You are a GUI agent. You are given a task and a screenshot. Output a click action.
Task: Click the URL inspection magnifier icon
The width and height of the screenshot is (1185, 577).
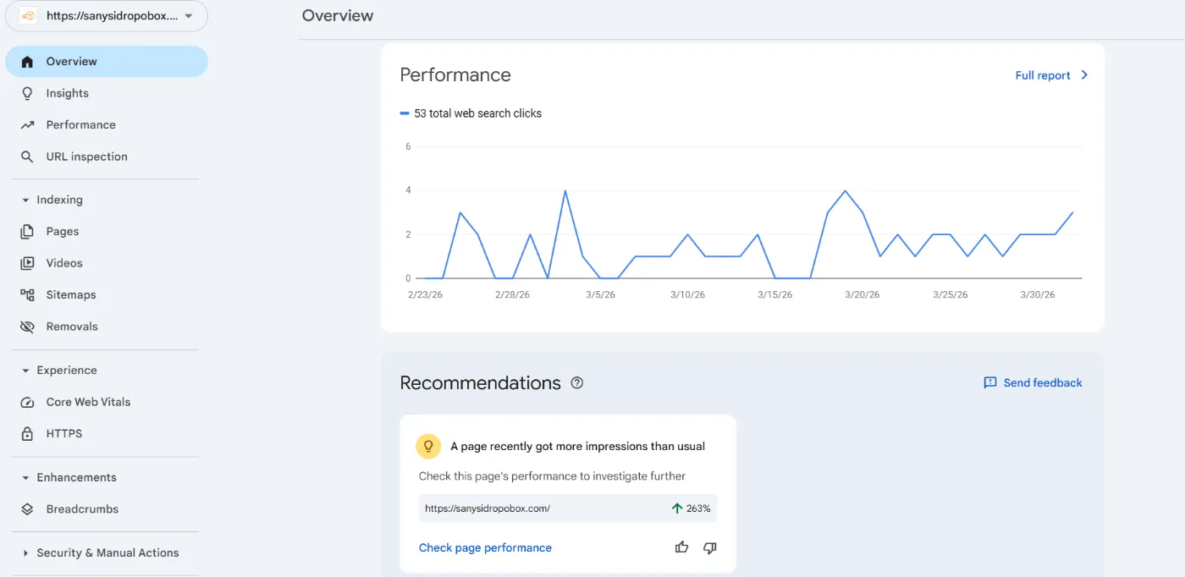pos(27,157)
